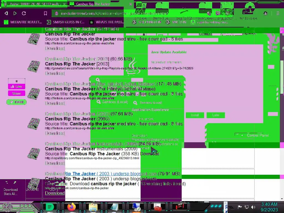Open browser hamburger menu
Viewport: 284px width, 213px height.
coord(278,13)
